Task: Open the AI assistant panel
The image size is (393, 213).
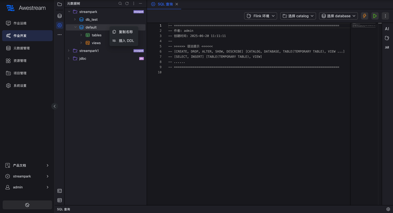Action: point(387,29)
